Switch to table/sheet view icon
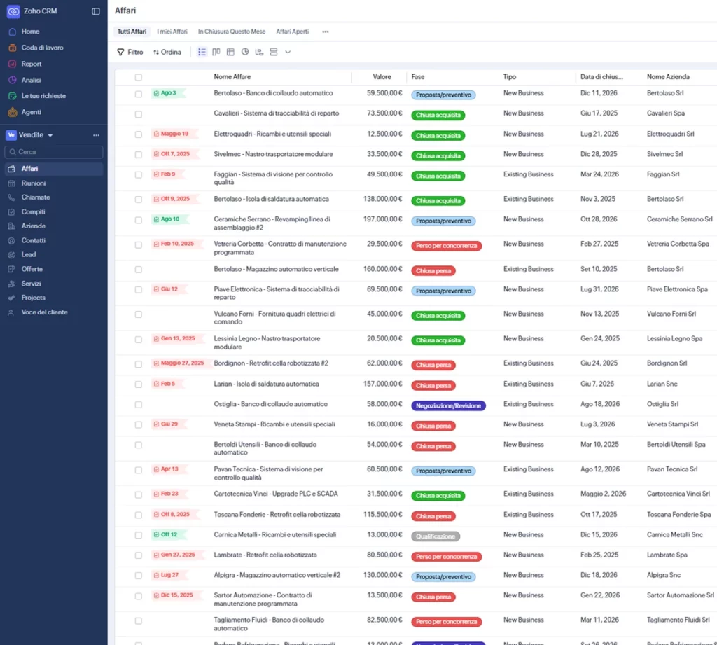The image size is (717, 645). point(230,52)
